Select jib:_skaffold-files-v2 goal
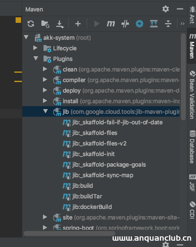The image size is (196, 247). pyautogui.click(x=101, y=143)
